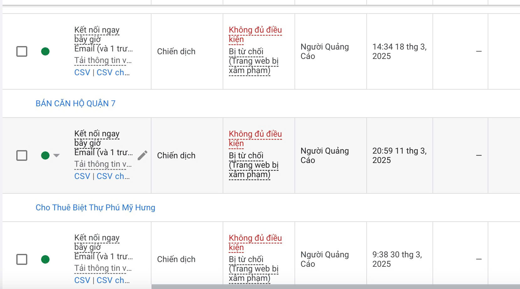Image resolution: width=520 pixels, height=289 pixels.
Task: Download CSV in the 14:34 18 thg 3 row
Action: click(82, 72)
